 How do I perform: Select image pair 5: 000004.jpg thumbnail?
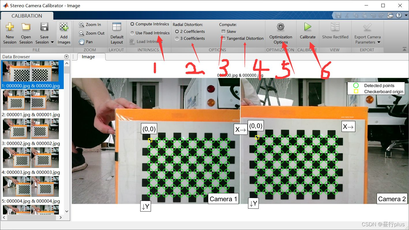tap(31, 186)
